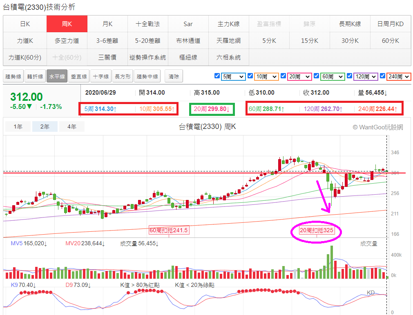Click the 60周扣抵241.5 marker label
This screenshot has height=315, width=413.
169,230
